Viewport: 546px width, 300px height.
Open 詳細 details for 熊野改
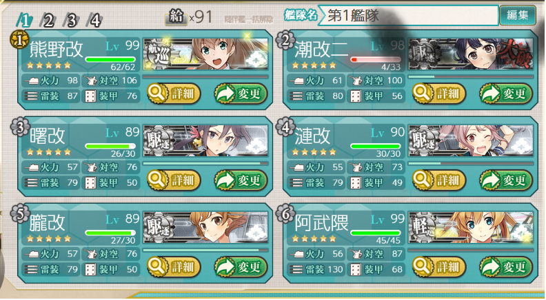pyautogui.click(x=174, y=94)
